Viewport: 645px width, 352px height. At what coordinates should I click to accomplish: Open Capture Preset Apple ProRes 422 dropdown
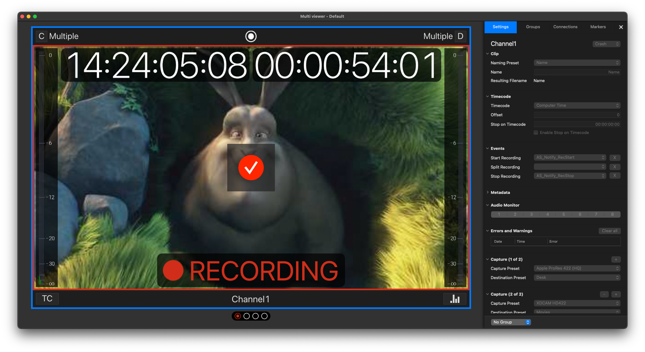pos(577,268)
